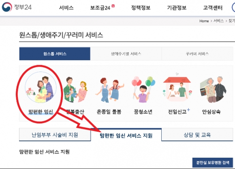Switch to the 생애주기별 서비스 tab
This screenshot has height=169, width=235.
126,54
